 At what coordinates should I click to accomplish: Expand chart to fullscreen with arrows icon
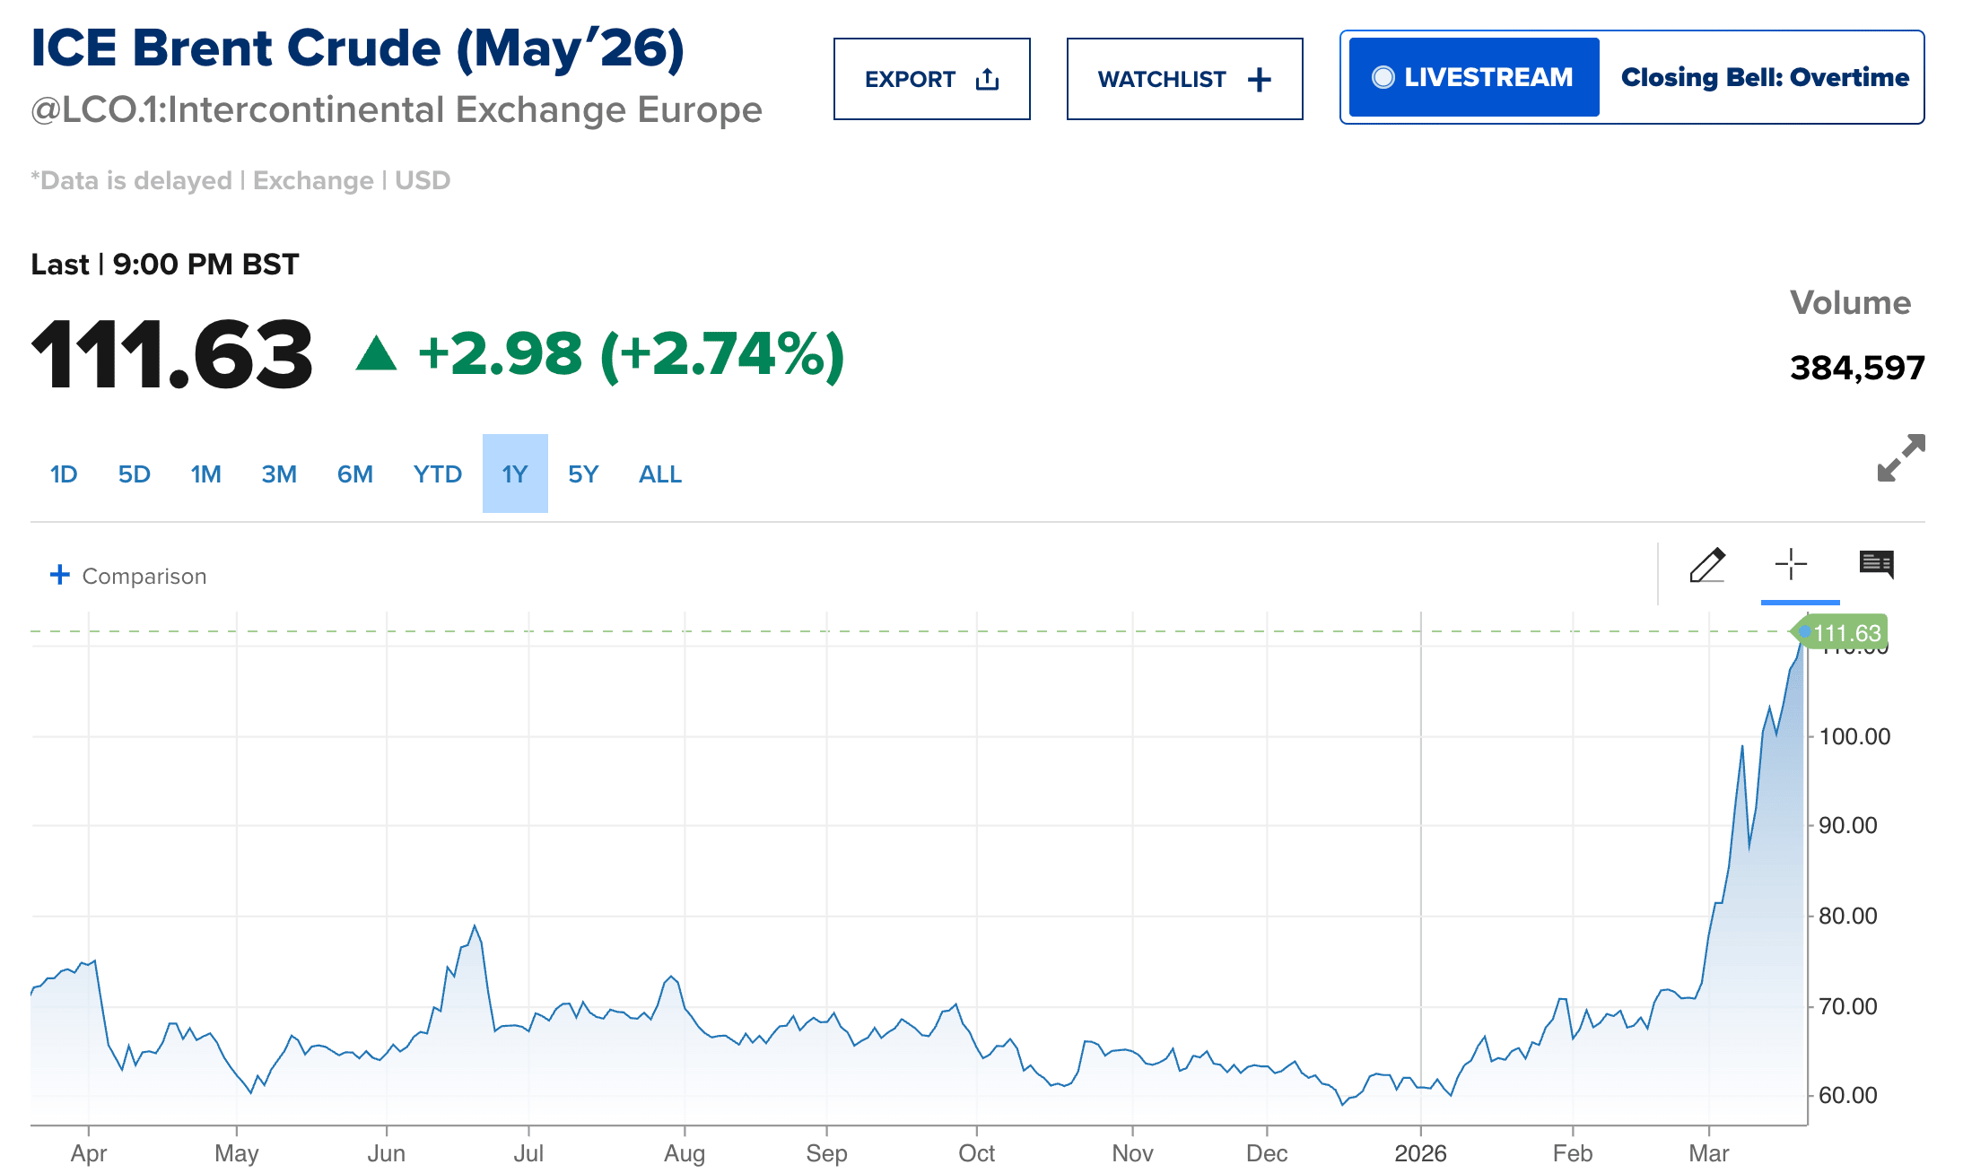pyautogui.click(x=1900, y=458)
